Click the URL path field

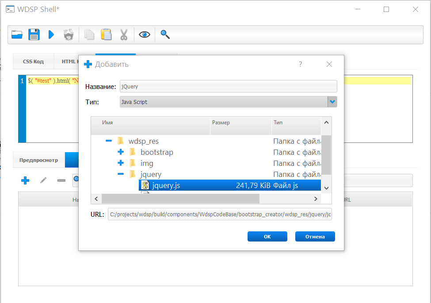coord(220,214)
